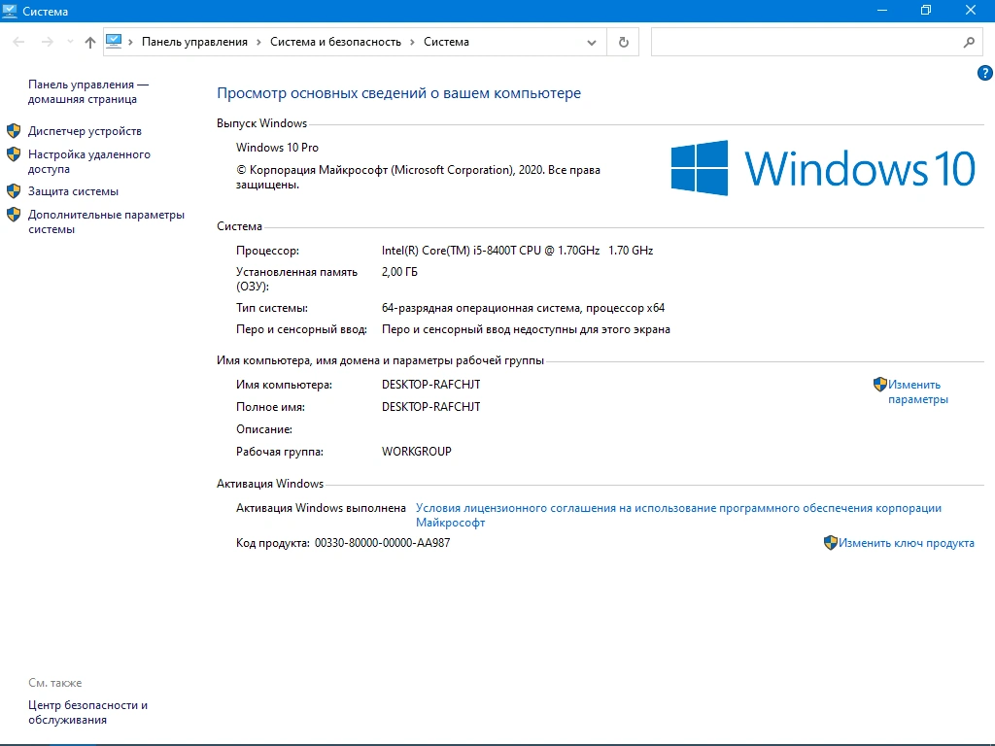Click shield icon beside Настройка удаленного доступа
995x746 pixels.
tap(14, 154)
